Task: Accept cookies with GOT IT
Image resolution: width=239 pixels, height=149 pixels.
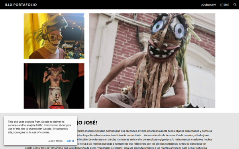Action: [71, 141]
